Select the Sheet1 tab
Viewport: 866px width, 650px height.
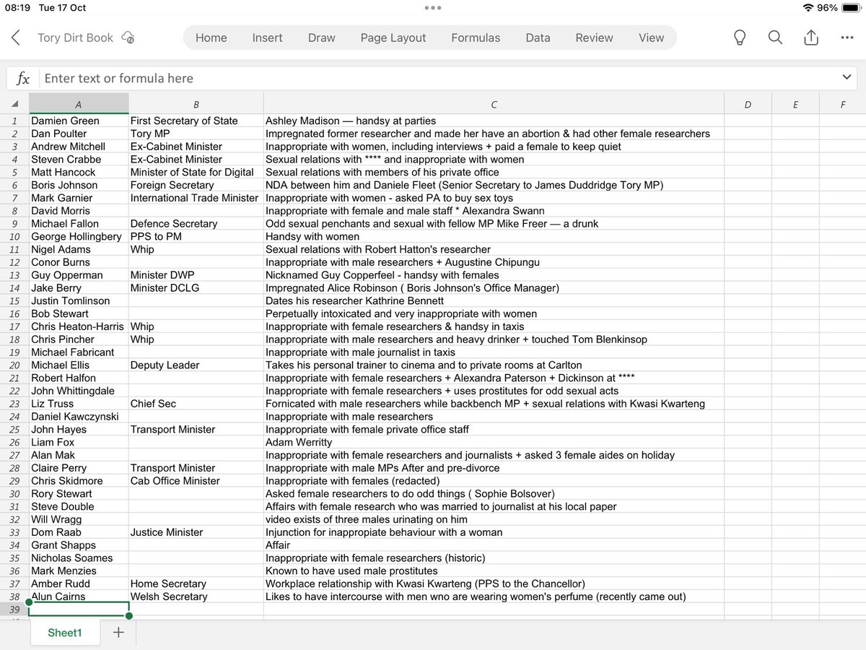[x=64, y=632]
